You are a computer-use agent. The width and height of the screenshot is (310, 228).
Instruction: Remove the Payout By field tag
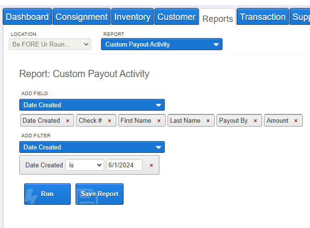point(255,121)
